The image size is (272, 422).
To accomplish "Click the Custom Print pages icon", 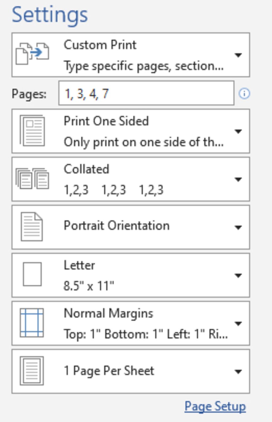I will coord(32,54).
